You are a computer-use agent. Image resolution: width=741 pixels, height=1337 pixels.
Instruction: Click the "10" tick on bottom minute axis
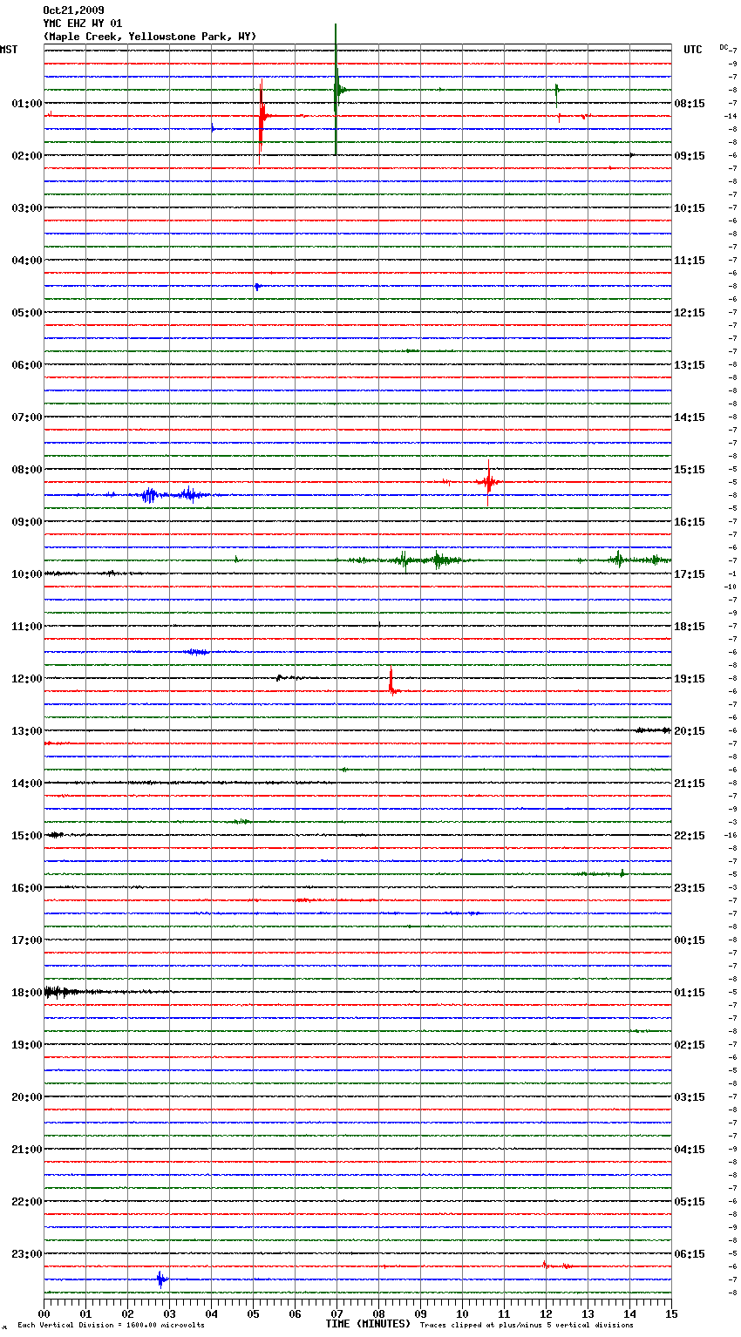[462, 1313]
